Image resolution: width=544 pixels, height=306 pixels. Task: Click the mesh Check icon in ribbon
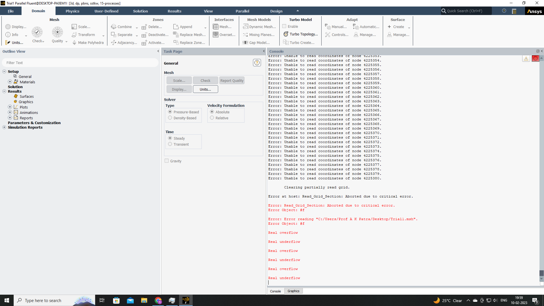[37, 32]
